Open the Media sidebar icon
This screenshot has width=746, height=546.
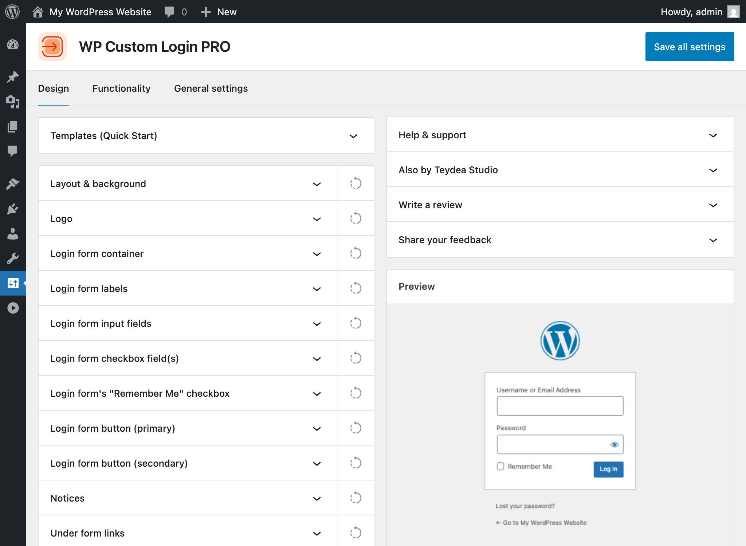click(x=13, y=102)
